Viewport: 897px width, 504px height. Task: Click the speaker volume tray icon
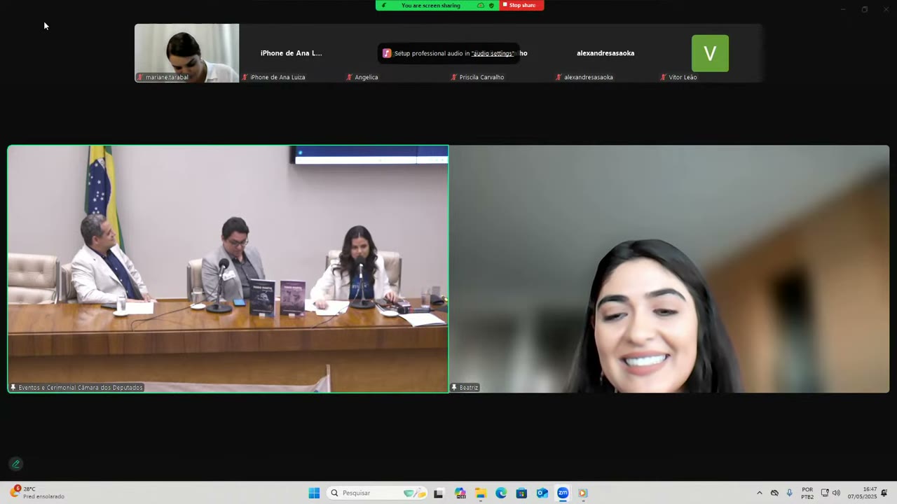pyautogui.click(x=836, y=493)
